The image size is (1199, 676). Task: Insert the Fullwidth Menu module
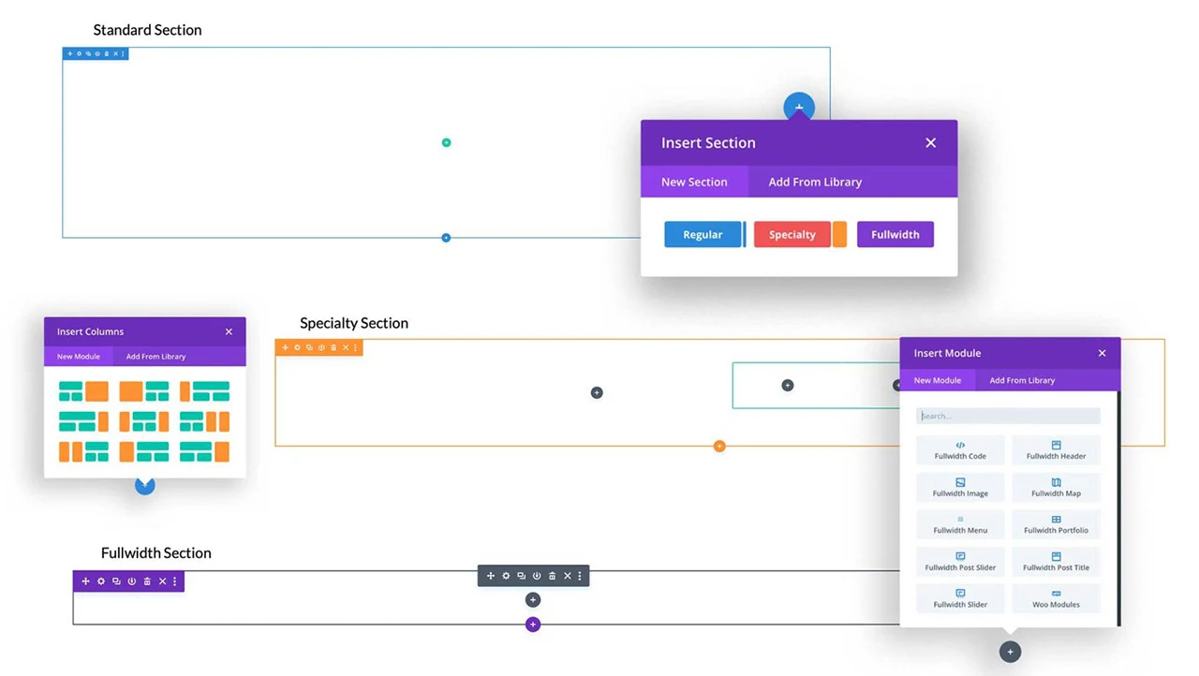tap(960, 524)
